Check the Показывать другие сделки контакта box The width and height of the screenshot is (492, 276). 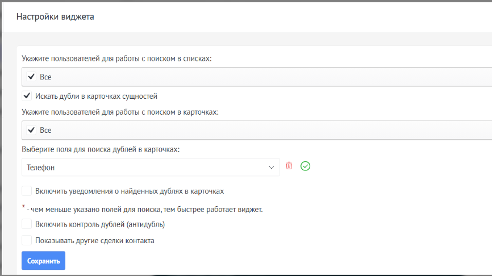(27, 240)
